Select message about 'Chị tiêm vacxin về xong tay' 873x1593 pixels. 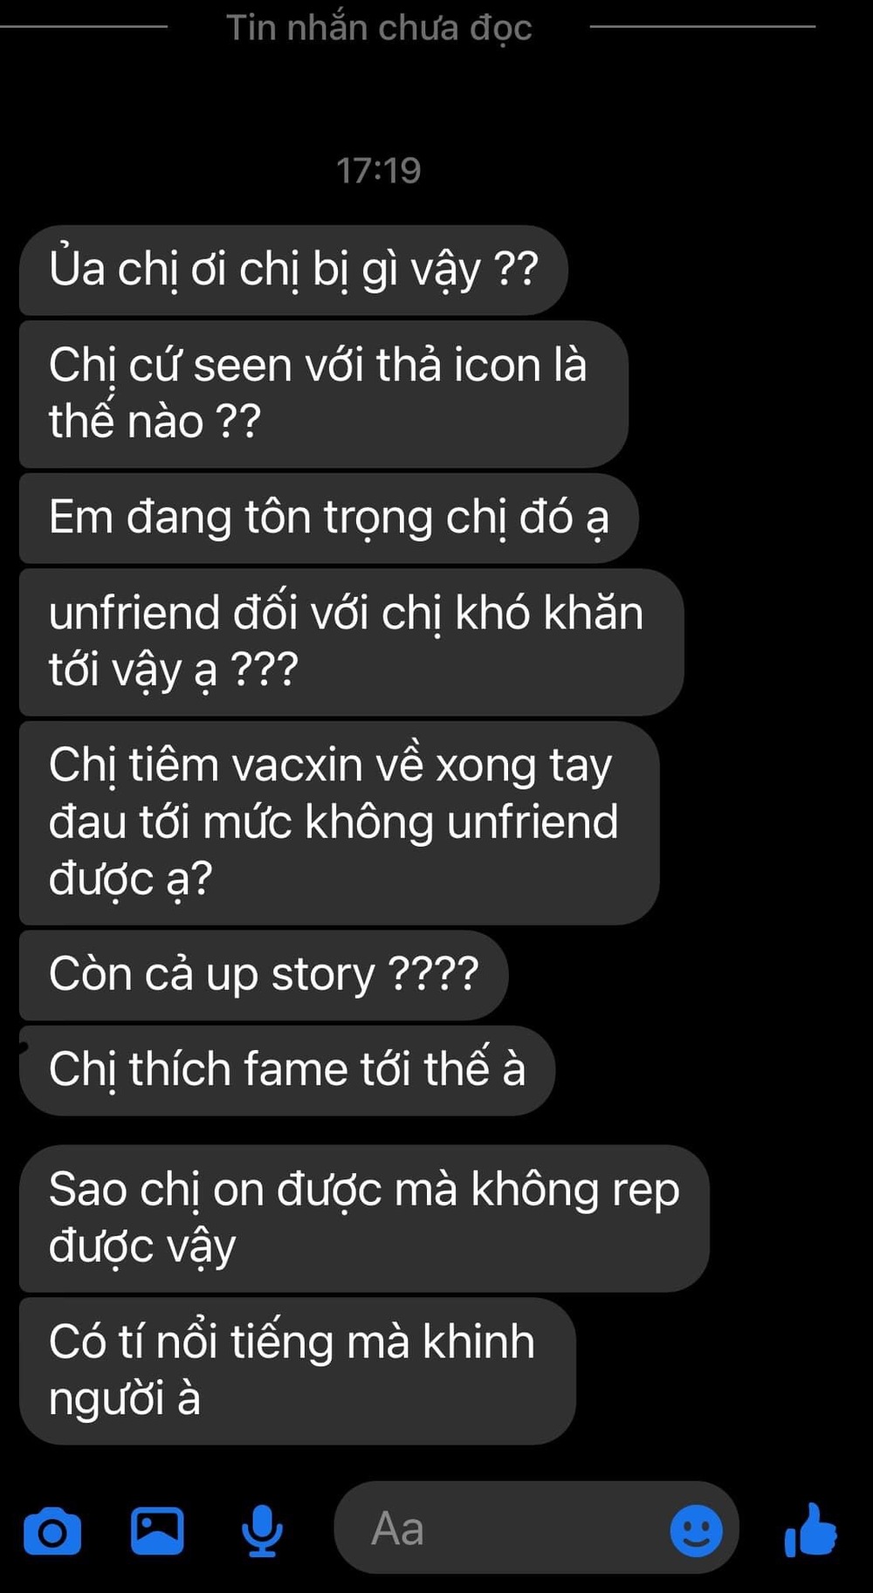click(x=339, y=822)
